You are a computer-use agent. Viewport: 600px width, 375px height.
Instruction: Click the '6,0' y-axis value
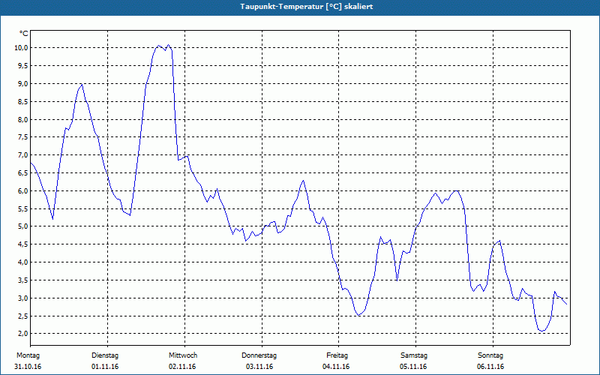click(x=22, y=190)
